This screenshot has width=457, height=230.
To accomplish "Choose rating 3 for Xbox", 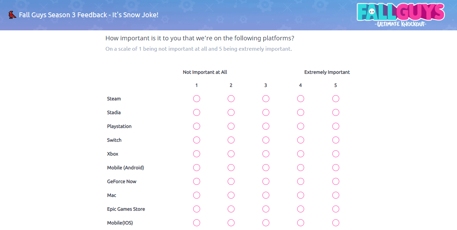I will tap(266, 154).
